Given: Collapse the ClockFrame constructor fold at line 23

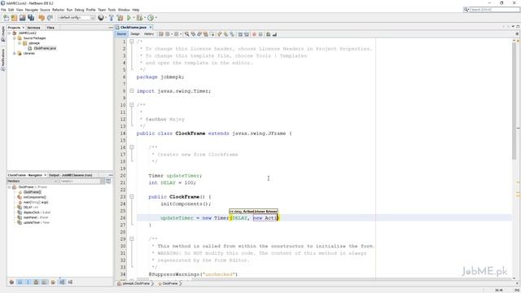Looking at the screenshot, I should [x=132, y=197].
